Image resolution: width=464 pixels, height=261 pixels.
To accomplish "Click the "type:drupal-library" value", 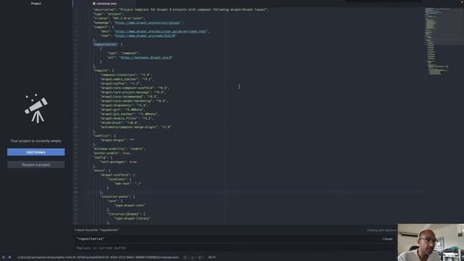I will (132, 218).
